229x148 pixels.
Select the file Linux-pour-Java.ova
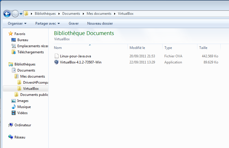point(75,56)
